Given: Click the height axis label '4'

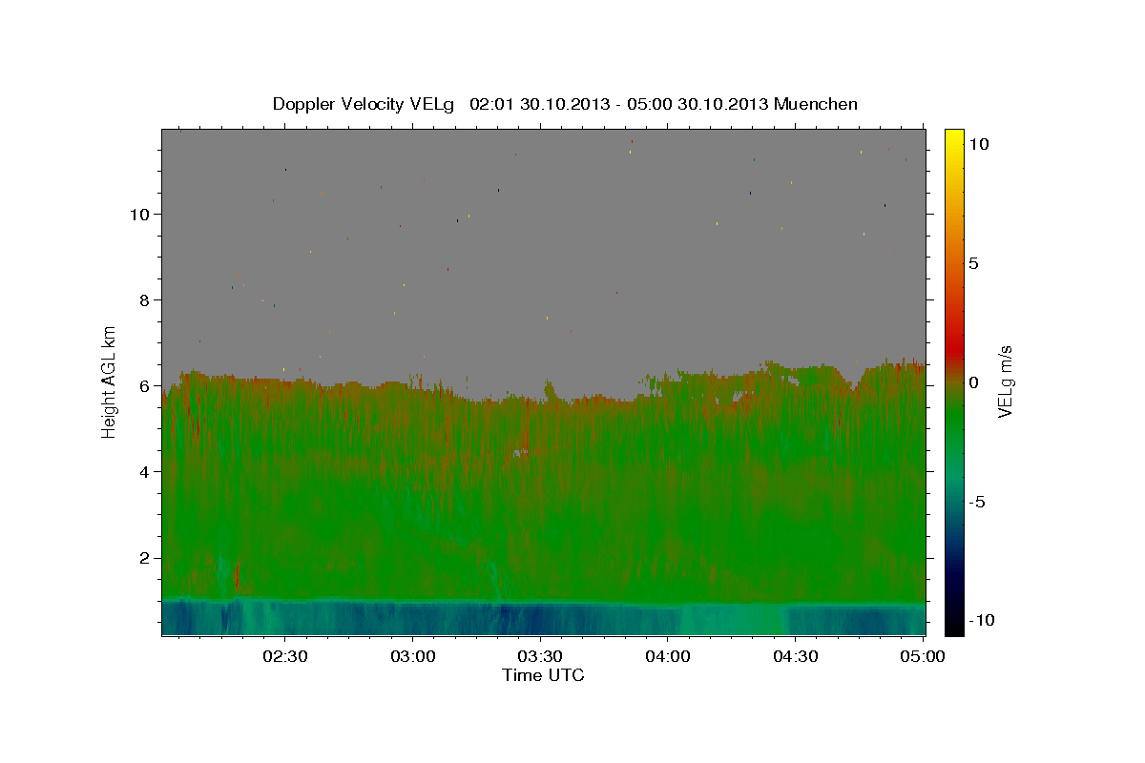Looking at the screenshot, I should (x=144, y=472).
